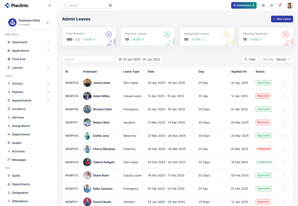Click the Pending Requests card icon
This screenshot has width=298, height=206.
click(x=285, y=34)
